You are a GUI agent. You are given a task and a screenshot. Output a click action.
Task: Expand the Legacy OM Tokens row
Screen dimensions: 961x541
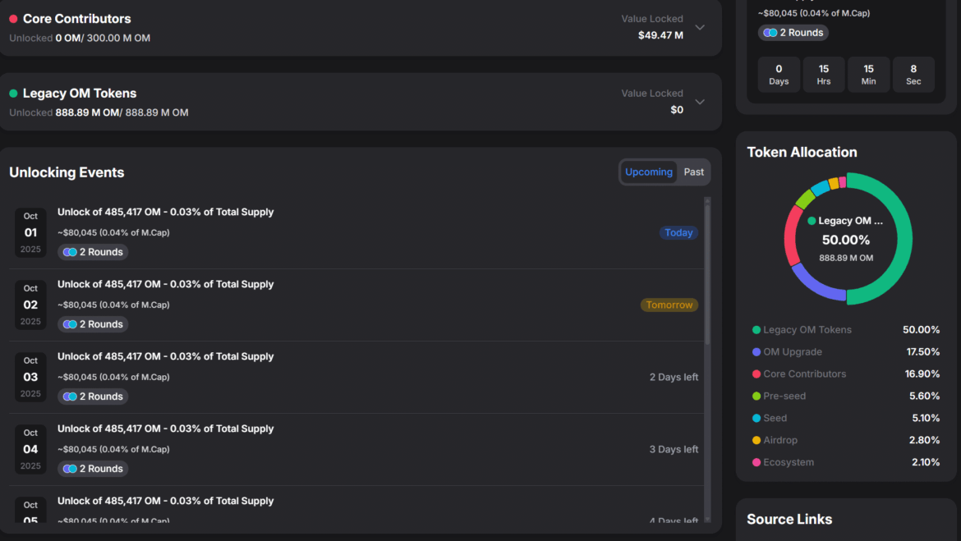point(700,102)
